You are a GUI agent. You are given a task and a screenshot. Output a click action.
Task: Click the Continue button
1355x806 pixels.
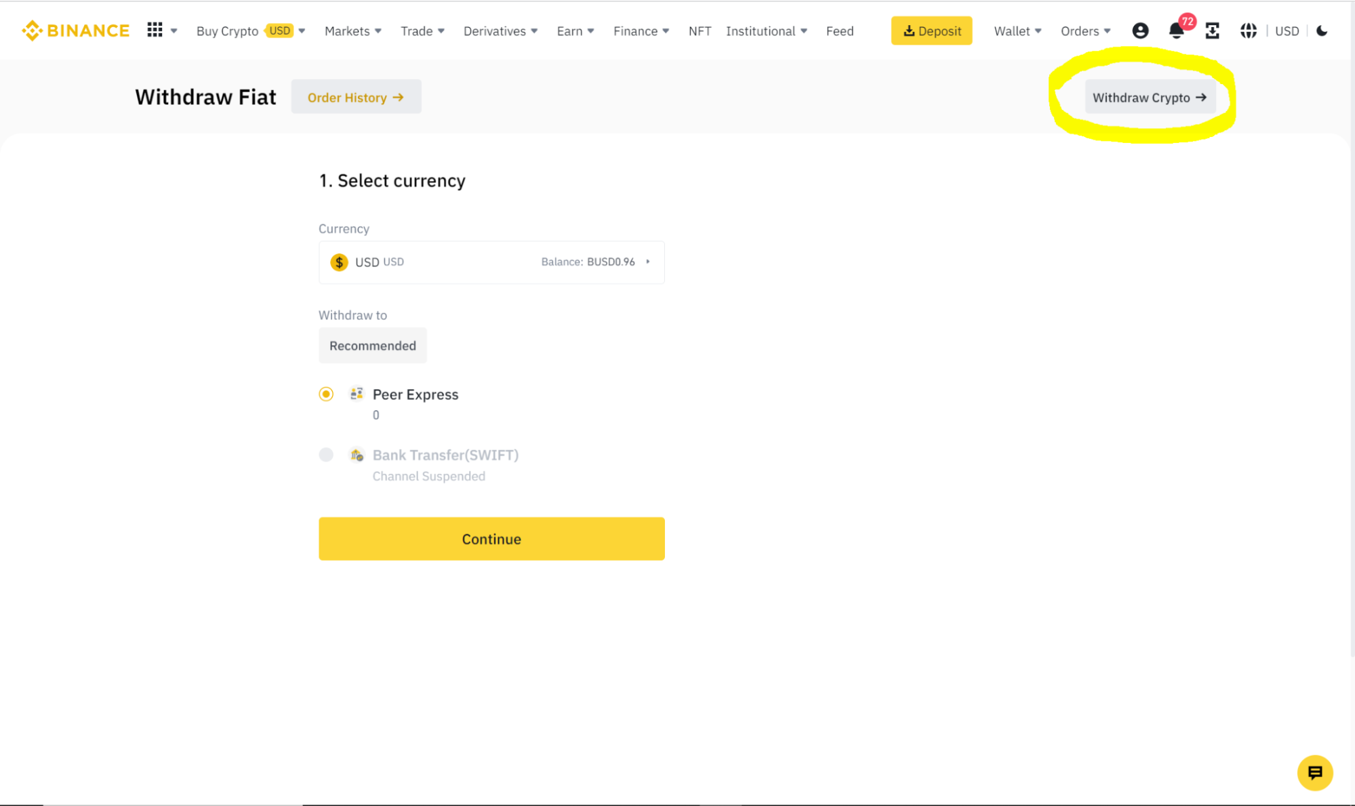491,539
